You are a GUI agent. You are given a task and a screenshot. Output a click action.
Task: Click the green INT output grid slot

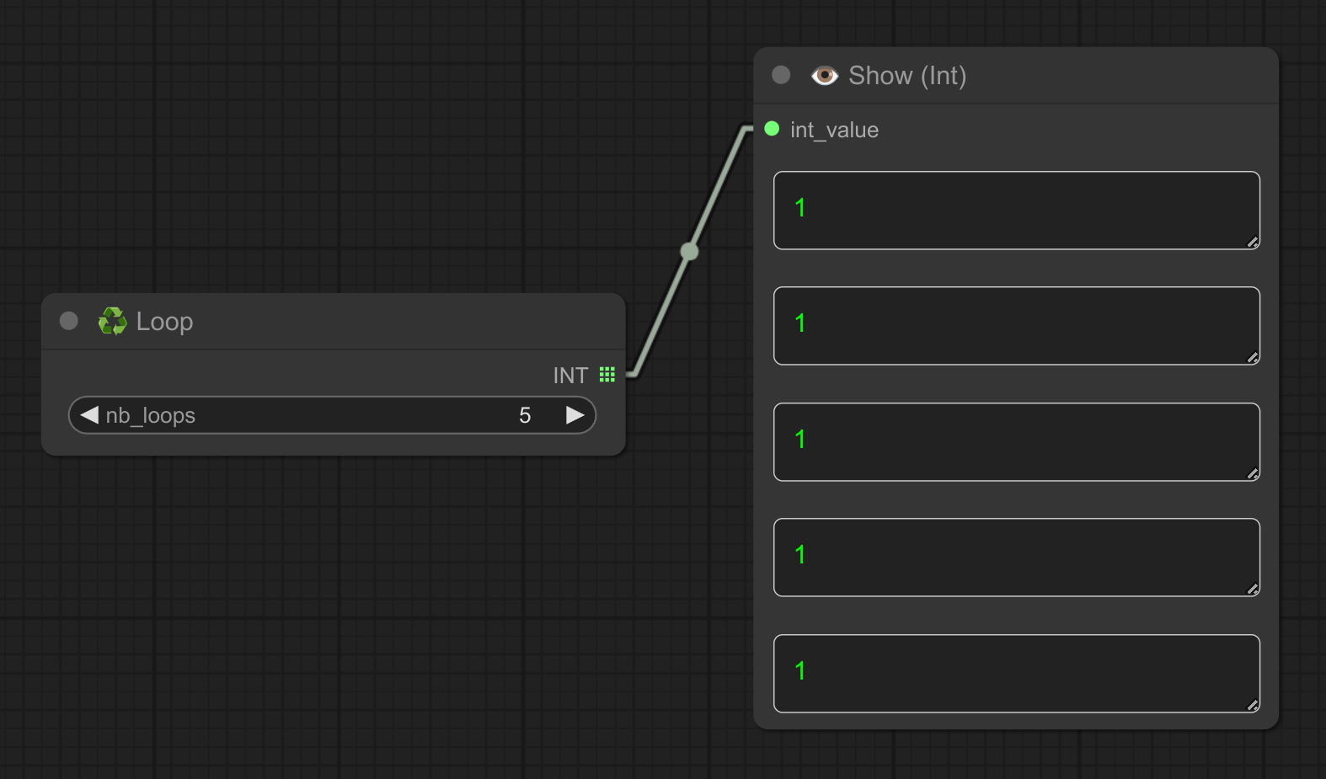[607, 375]
